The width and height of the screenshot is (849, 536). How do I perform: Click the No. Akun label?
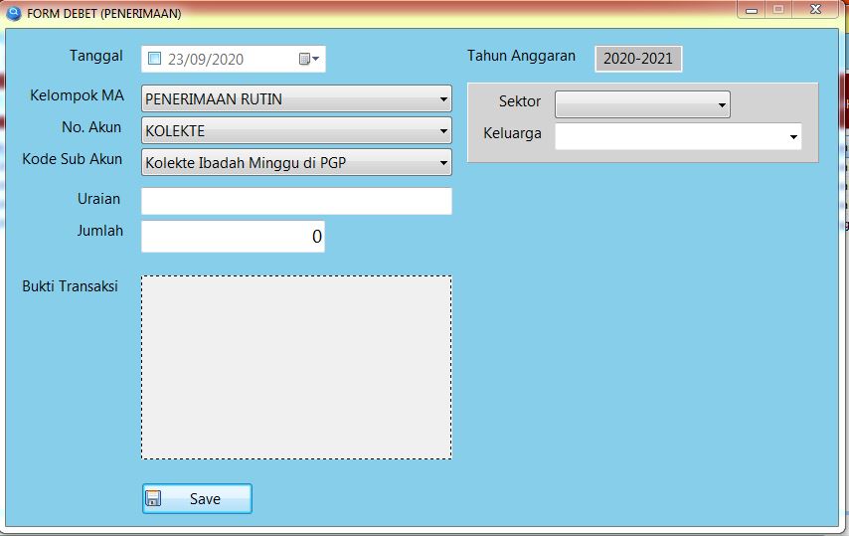coord(91,127)
